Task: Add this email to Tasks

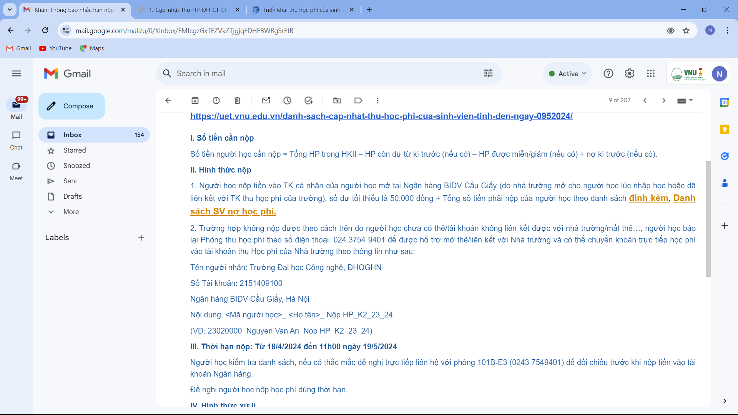Action: click(x=309, y=101)
